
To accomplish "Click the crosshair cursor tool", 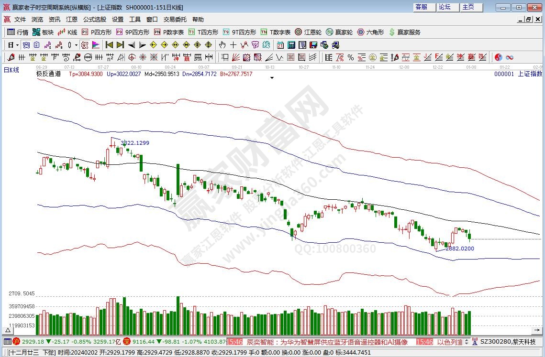I will pyautogui.click(x=233, y=45).
